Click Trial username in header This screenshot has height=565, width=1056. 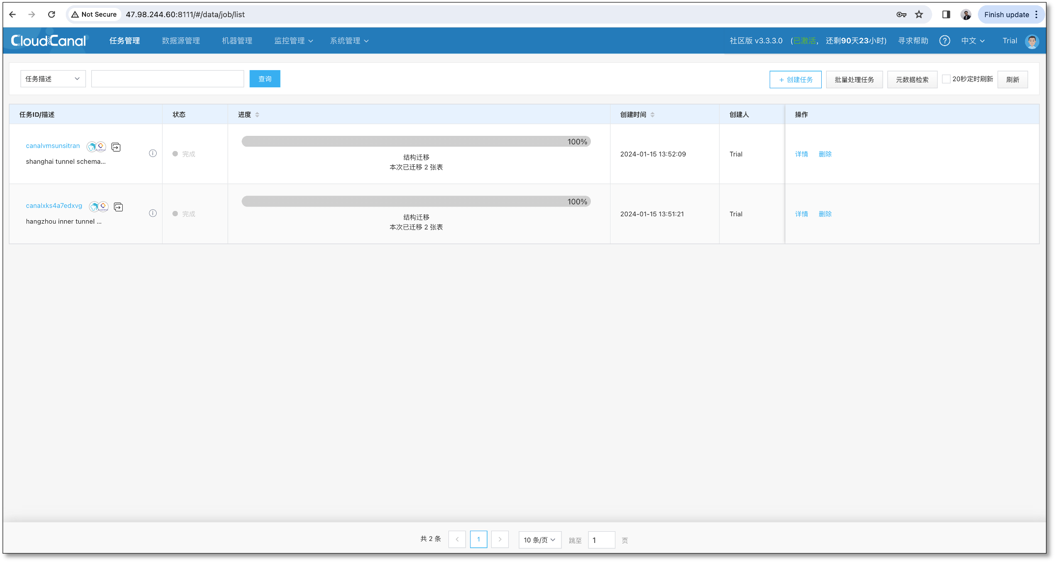coord(1010,41)
